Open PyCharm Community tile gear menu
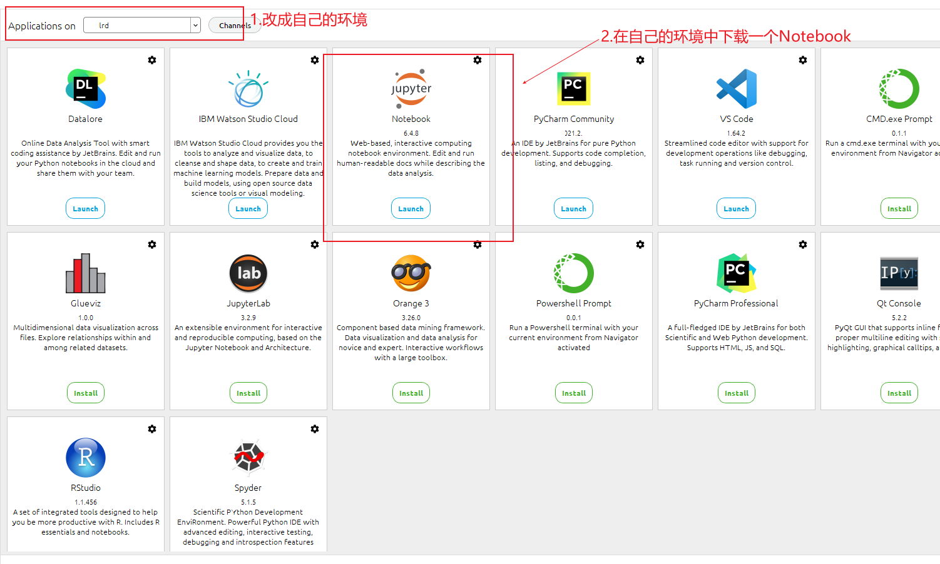The width and height of the screenshot is (940, 564). click(640, 60)
